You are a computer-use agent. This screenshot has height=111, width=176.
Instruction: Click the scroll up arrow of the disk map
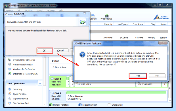click(170, 76)
